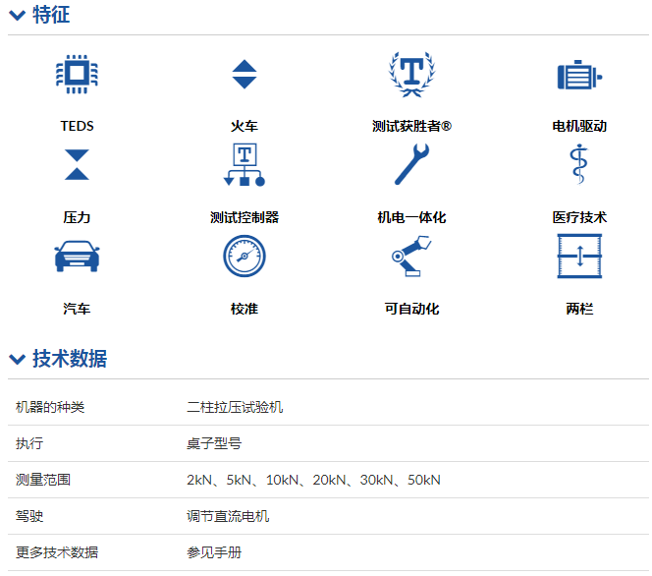This screenshot has width=652, height=576.
Task: Select the 火车 up-down arrows icon
Action: pyautogui.click(x=244, y=75)
